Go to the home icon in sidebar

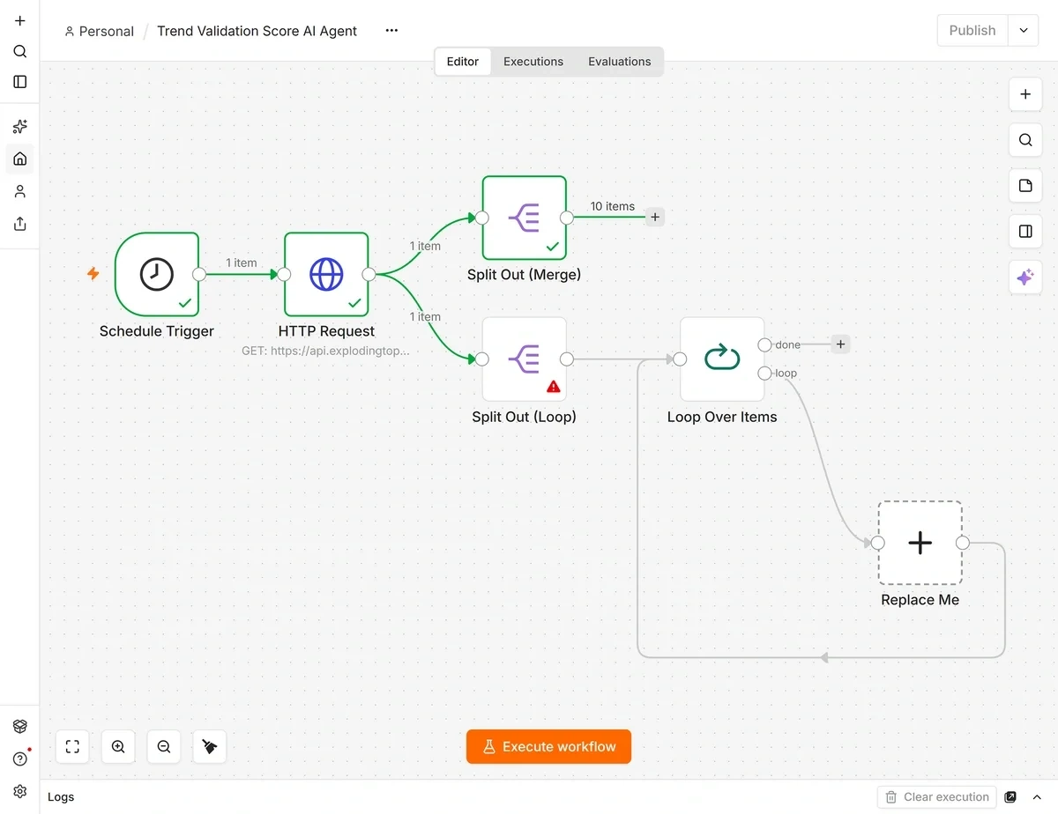[20, 159]
